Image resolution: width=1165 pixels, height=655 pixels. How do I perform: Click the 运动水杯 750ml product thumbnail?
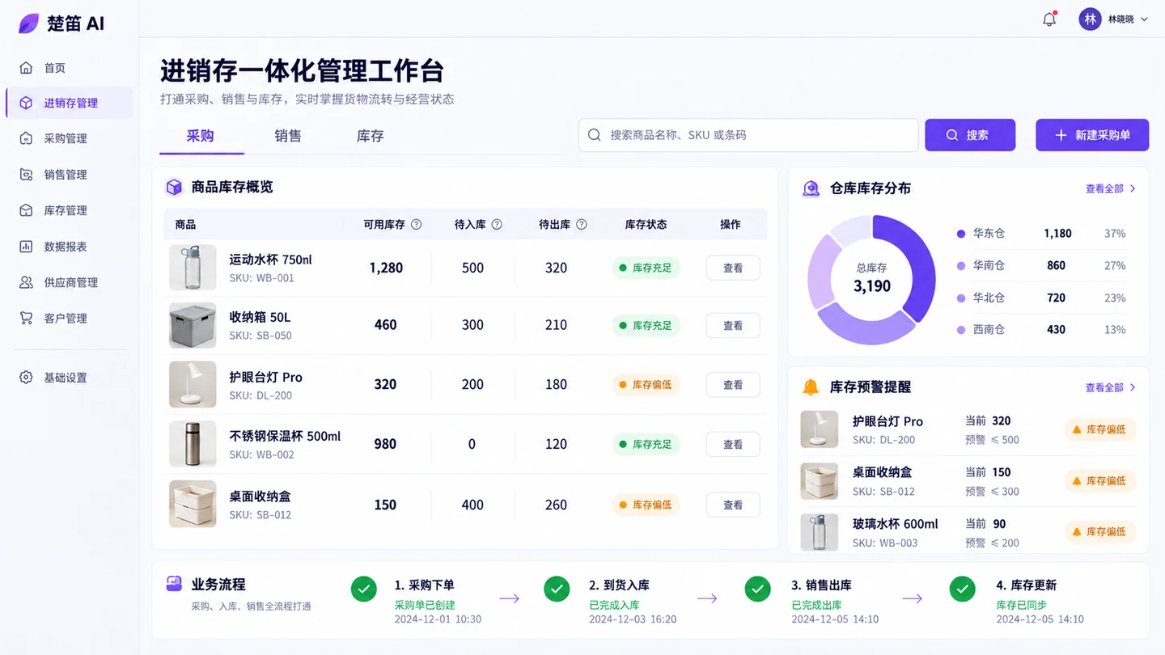point(193,268)
